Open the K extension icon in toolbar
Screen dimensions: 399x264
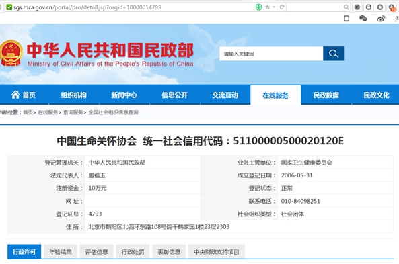(357, 7)
